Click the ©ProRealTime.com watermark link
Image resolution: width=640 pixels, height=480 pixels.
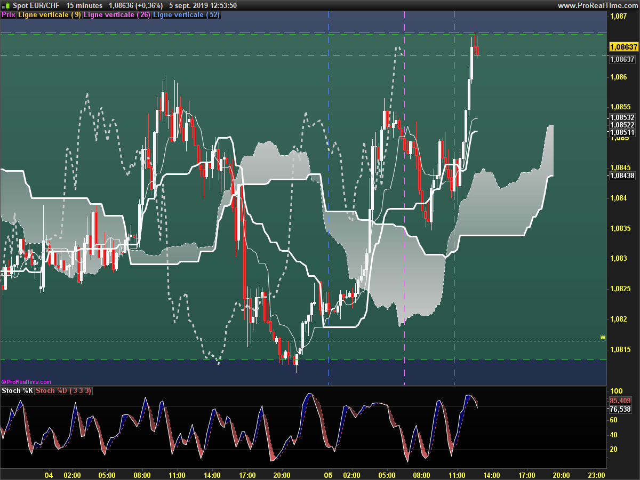pos(26,382)
